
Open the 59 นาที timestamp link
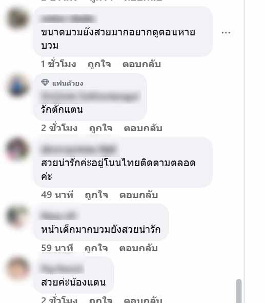pos(57,248)
